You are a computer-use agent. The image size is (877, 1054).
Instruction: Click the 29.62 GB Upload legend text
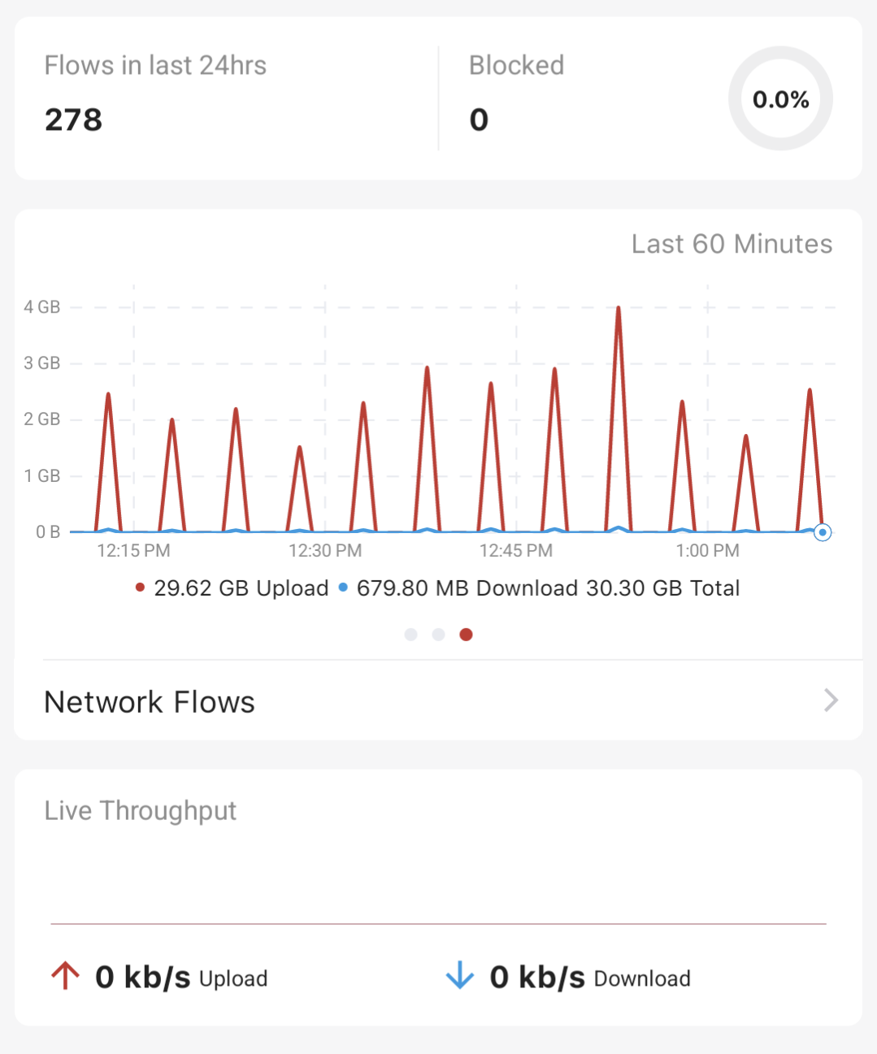tap(241, 588)
